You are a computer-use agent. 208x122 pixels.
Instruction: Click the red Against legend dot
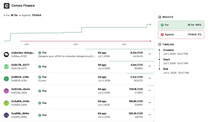tap(20, 16)
